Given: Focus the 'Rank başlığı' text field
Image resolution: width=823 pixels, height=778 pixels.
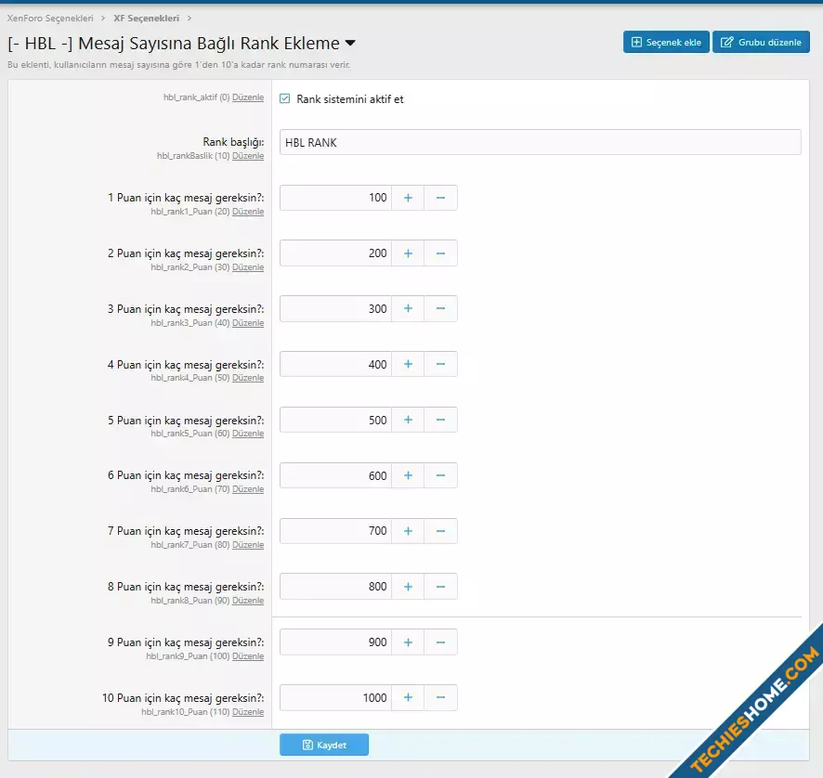Looking at the screenshot, I should (x=540, y=142).
